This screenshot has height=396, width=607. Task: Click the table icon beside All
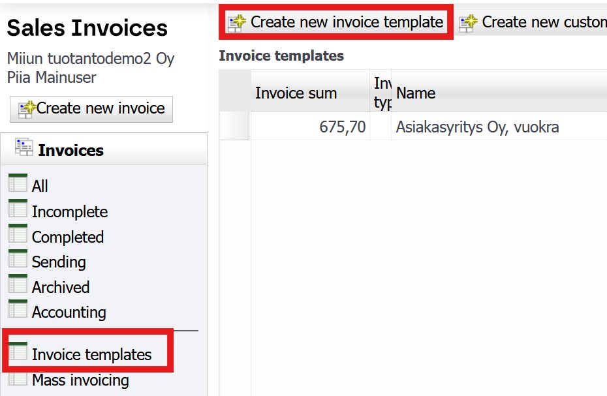click(18, 183)
